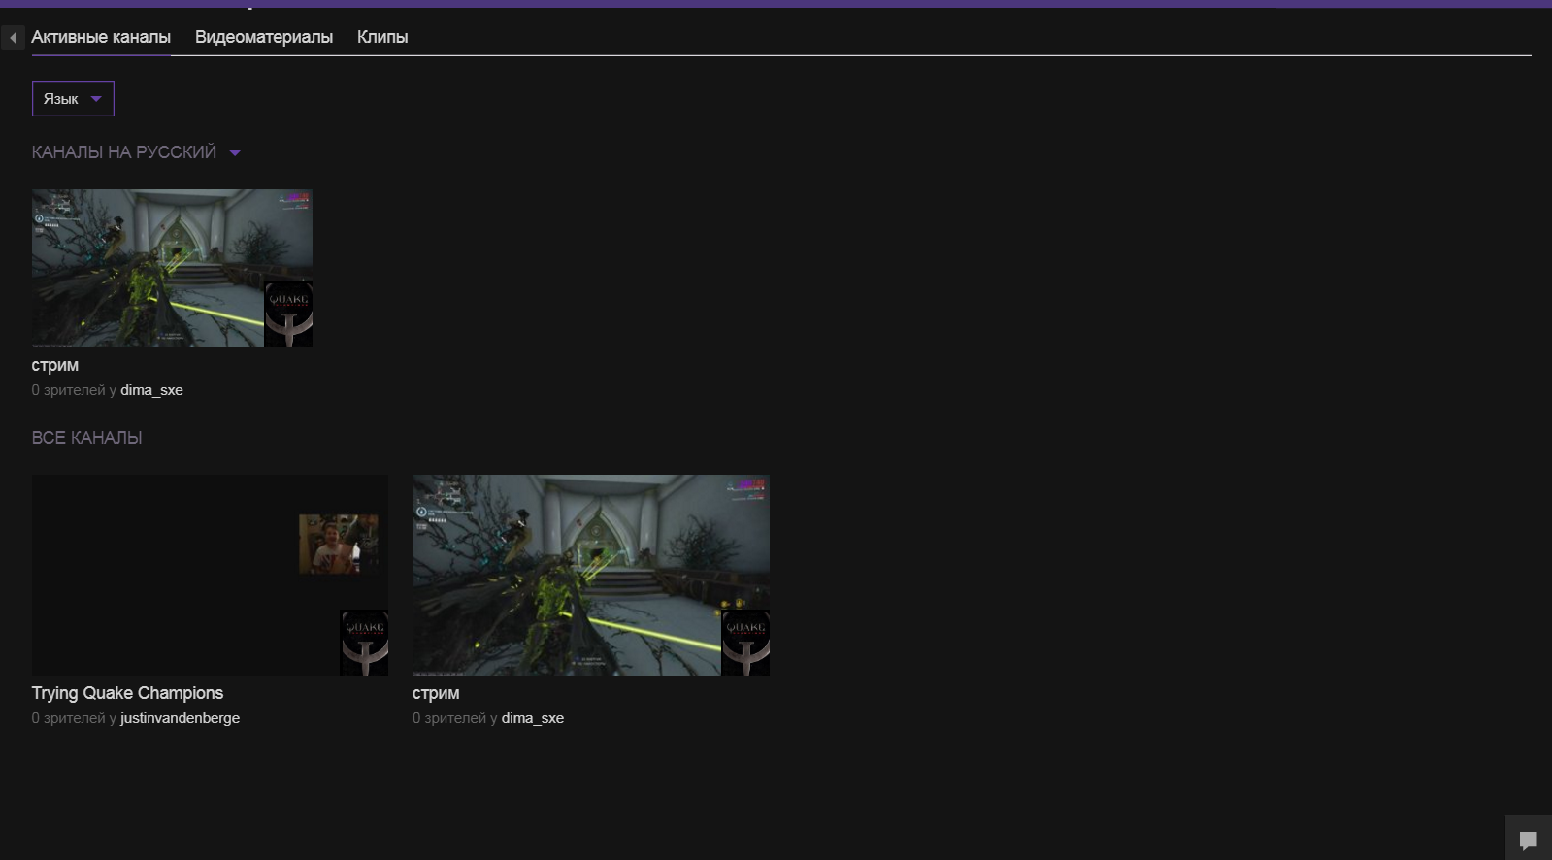Open the стрим thumbnail under КАНАЛЫ НА РУССКИЙ
This screenshot has height=860, width=1552.
point(172,268)
